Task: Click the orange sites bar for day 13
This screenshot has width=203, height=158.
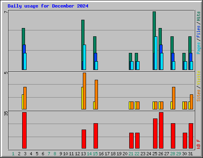Action: [84, 91]
